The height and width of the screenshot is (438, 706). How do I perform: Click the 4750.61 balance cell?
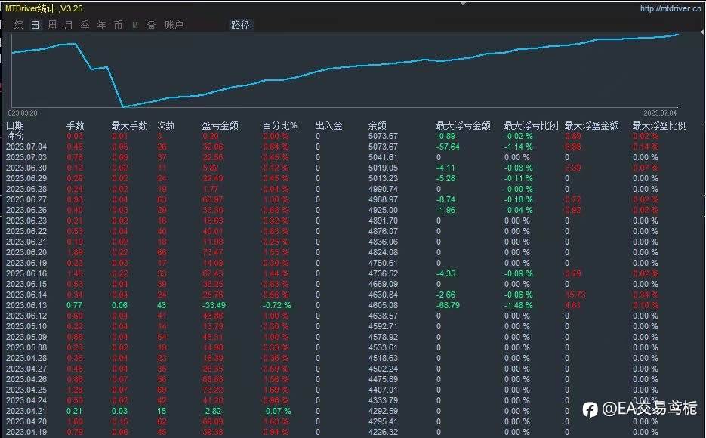(383, 263)
